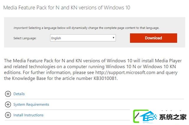The height and width of the screenshot is (125, 189).
Task: Expand Details with its plus icon
Action: (8, 94)
